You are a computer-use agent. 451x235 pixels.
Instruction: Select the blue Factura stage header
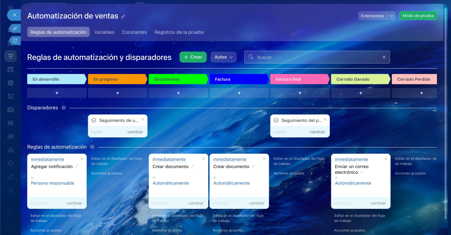(x=239, y=79)
